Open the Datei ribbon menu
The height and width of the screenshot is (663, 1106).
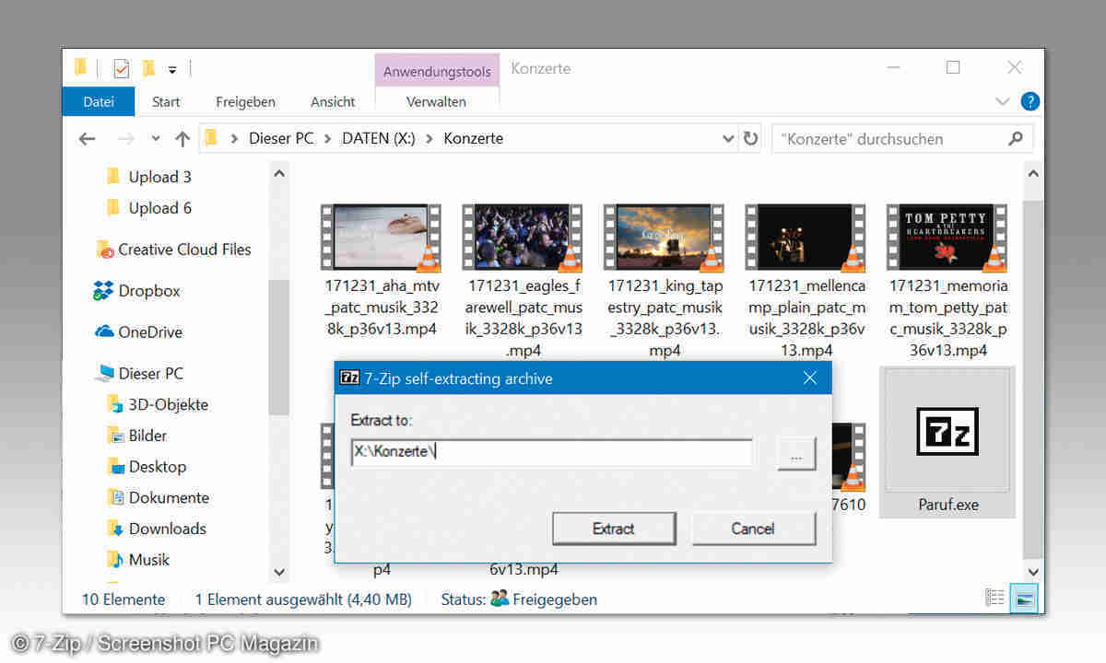[98, 102]
